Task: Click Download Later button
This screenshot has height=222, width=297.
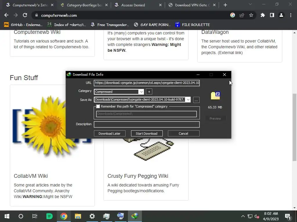Action: click(x=109, y=134)
